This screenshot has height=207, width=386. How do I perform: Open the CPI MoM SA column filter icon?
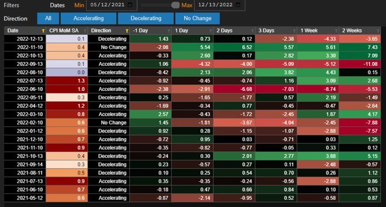(85, 31)
